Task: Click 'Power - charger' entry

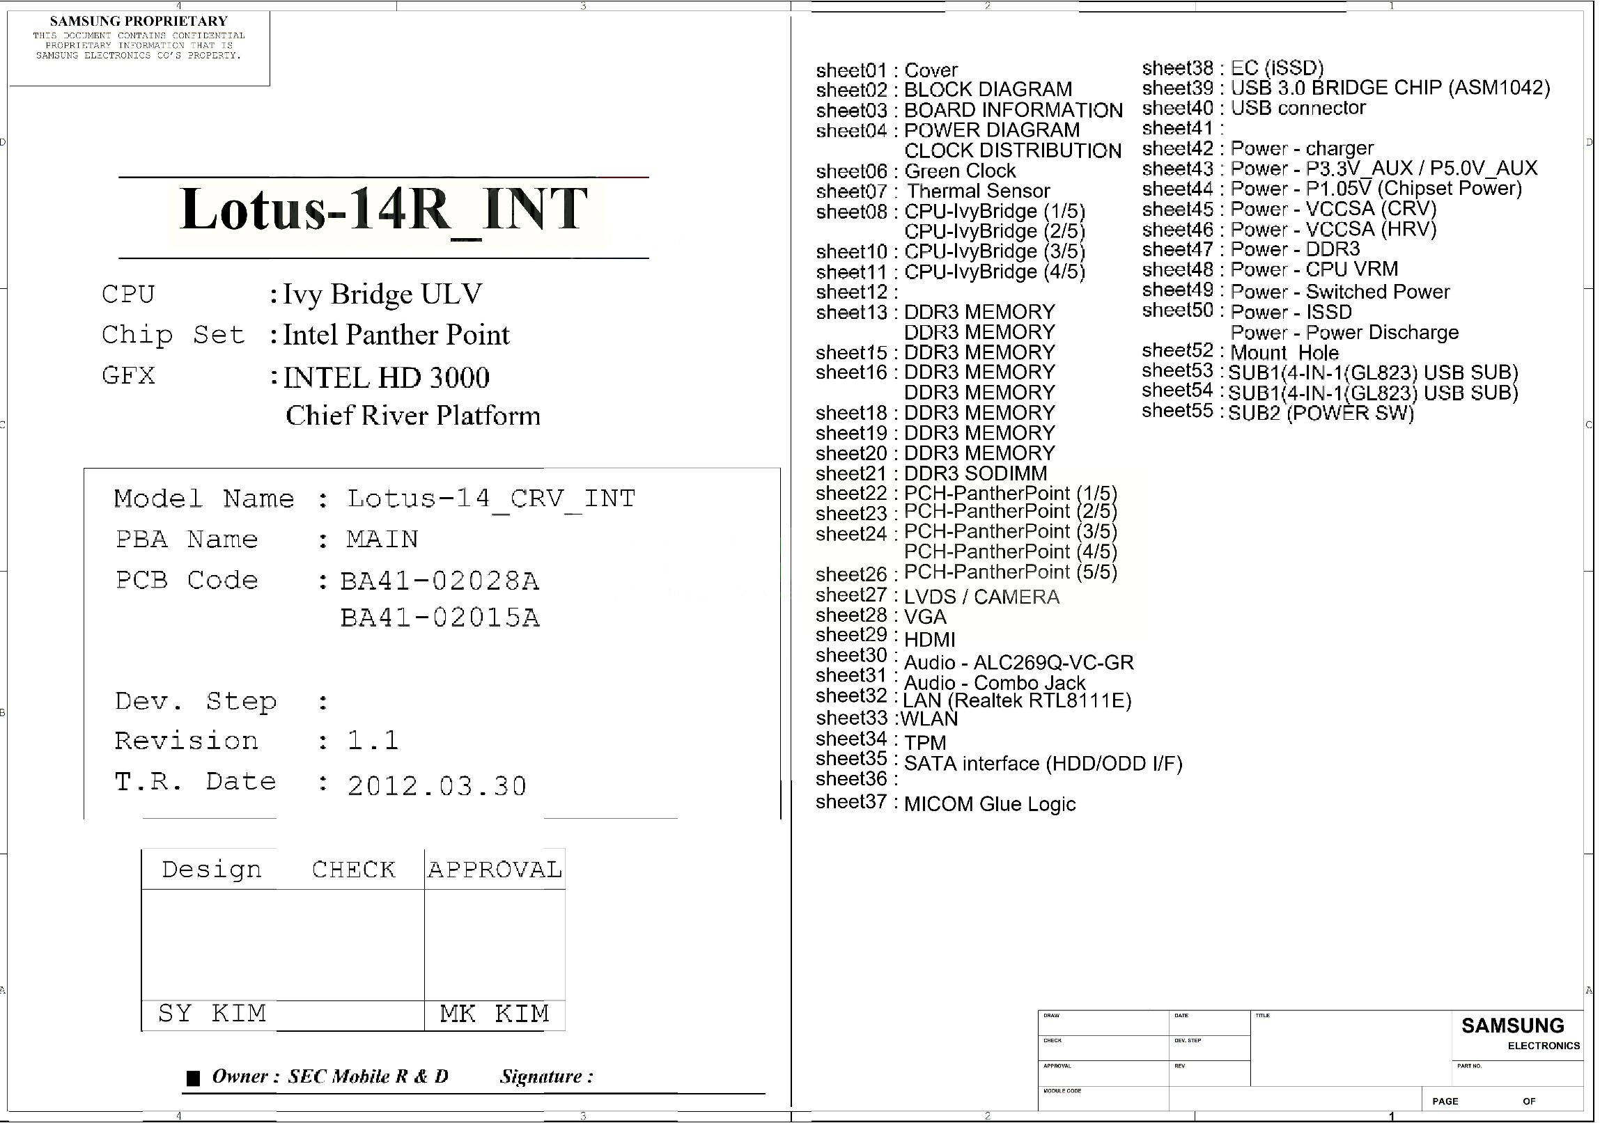Action: [1303, 148]
